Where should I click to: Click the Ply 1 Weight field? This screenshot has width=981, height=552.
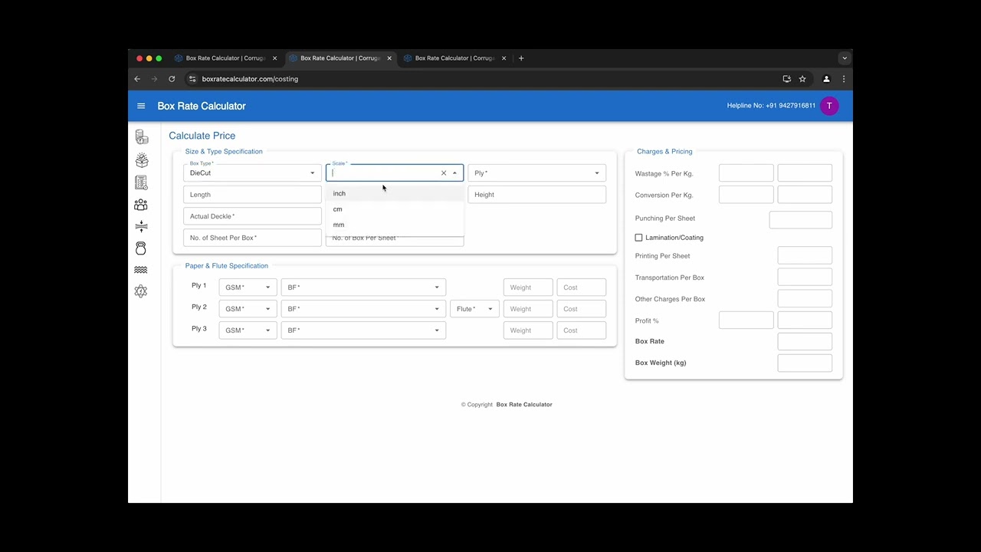click(x=528, y=287)
